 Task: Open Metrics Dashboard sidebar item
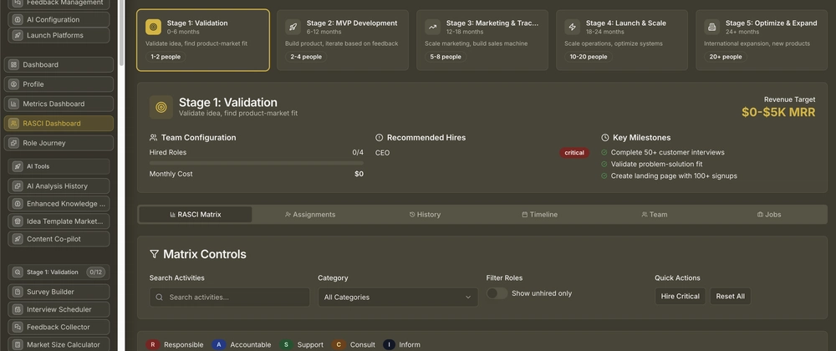pos(59,104)
